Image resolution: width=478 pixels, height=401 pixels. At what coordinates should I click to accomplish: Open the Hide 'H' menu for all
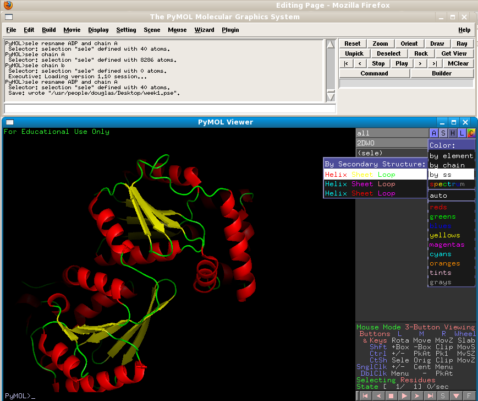[453, 133]
